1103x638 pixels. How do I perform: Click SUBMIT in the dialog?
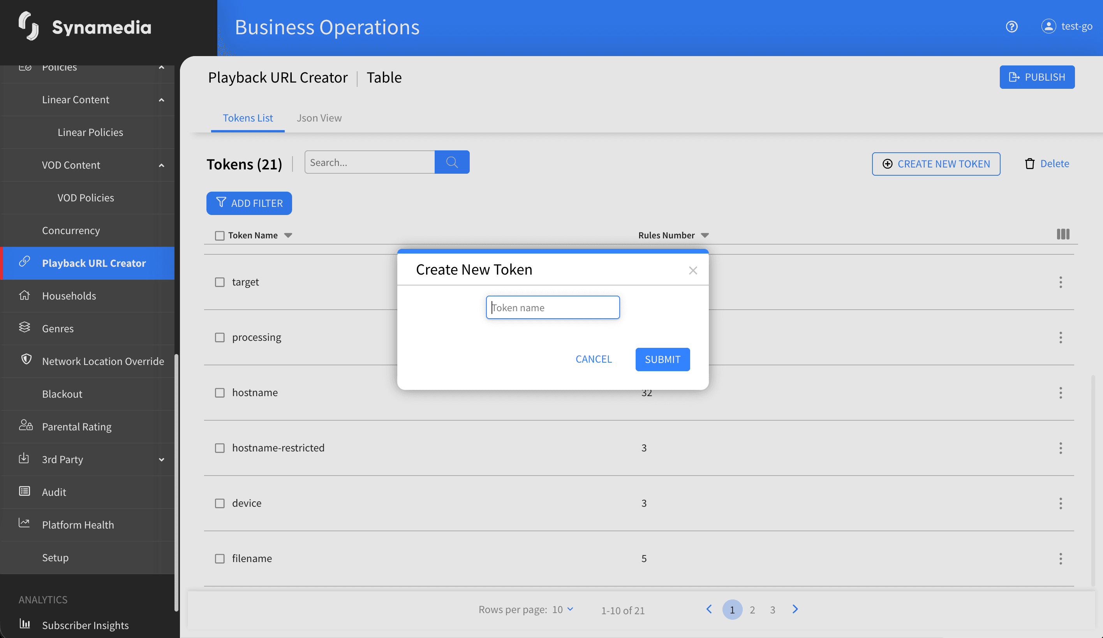pos(662,359)
